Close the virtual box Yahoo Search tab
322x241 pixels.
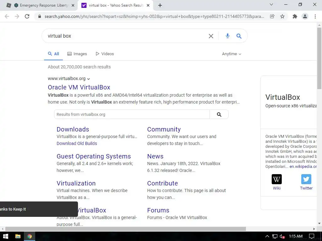point(148,6)
